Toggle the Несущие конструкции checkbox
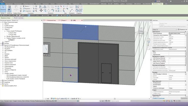 (x=170, y=67)
